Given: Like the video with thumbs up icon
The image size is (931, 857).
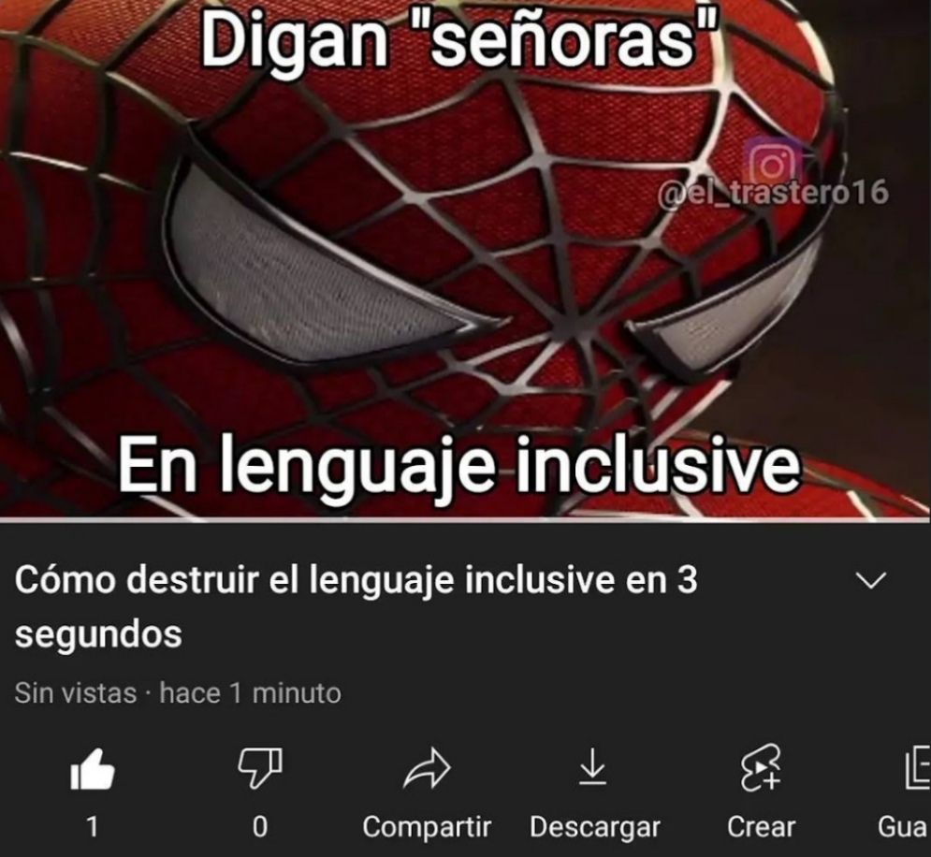Looking at the screenshot, I should 92,769.
